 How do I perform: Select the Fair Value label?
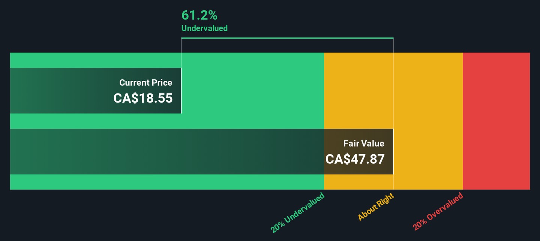point(364,143)
